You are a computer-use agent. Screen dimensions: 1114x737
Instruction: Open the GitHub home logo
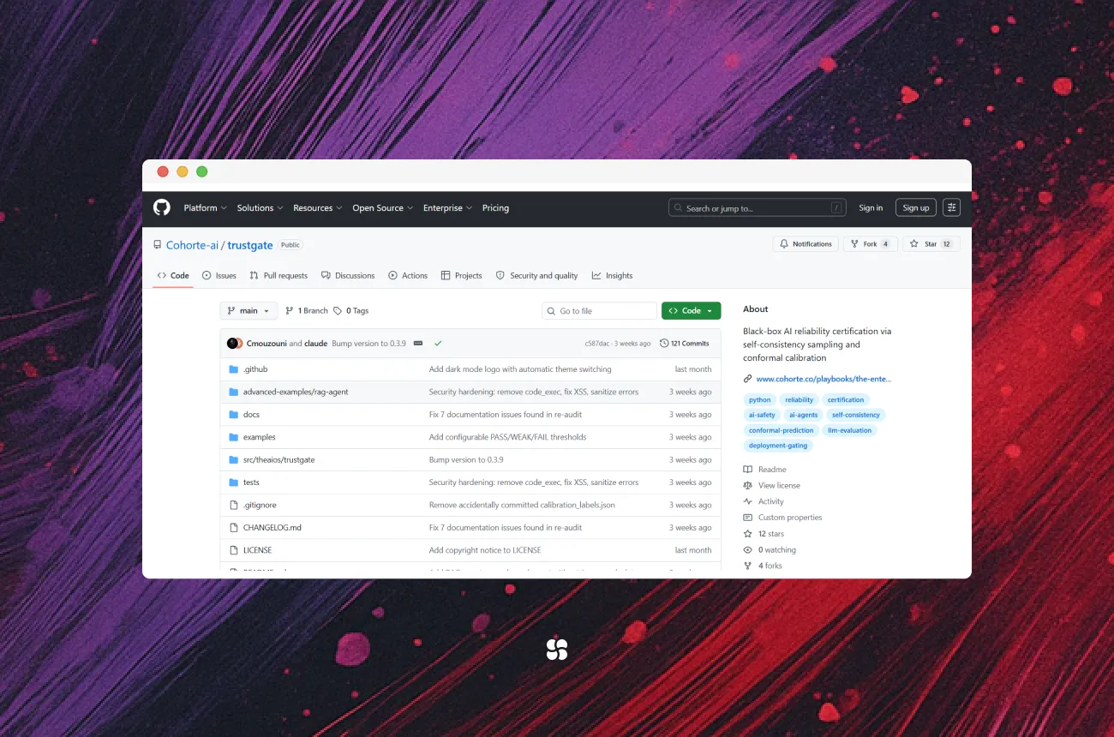point(162,207)
